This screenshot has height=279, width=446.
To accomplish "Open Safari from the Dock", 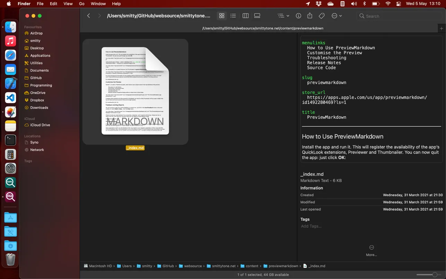I will pos(10,55).
